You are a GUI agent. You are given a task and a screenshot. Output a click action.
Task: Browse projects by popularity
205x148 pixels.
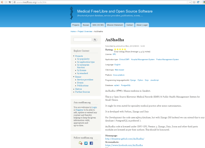pyautogui.click(x=83, y=59)
